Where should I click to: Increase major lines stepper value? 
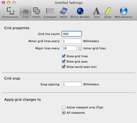coord(80,47)
